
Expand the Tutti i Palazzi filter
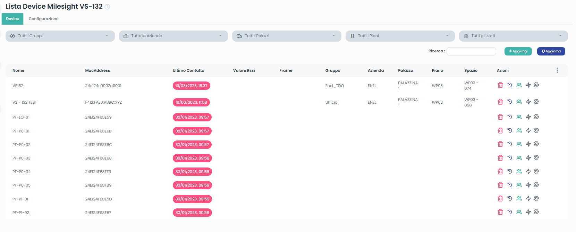pyautogui.click(x=286, y=36)
